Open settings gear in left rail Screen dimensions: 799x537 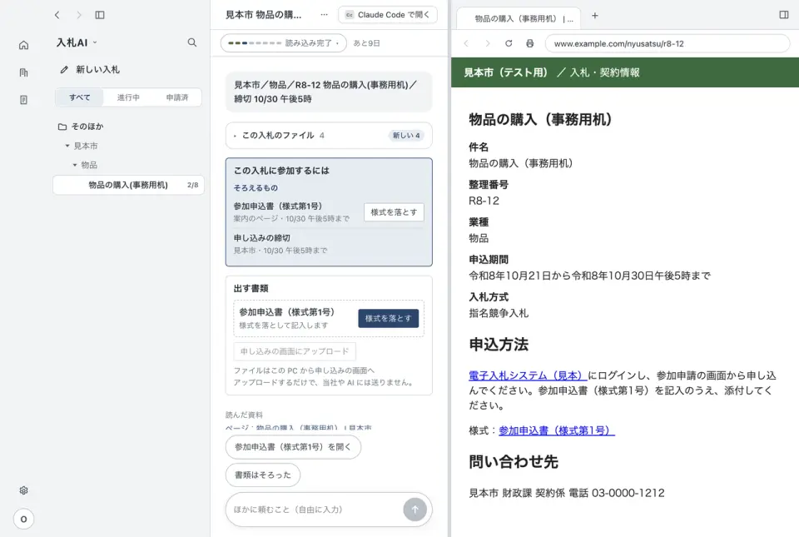23,490
